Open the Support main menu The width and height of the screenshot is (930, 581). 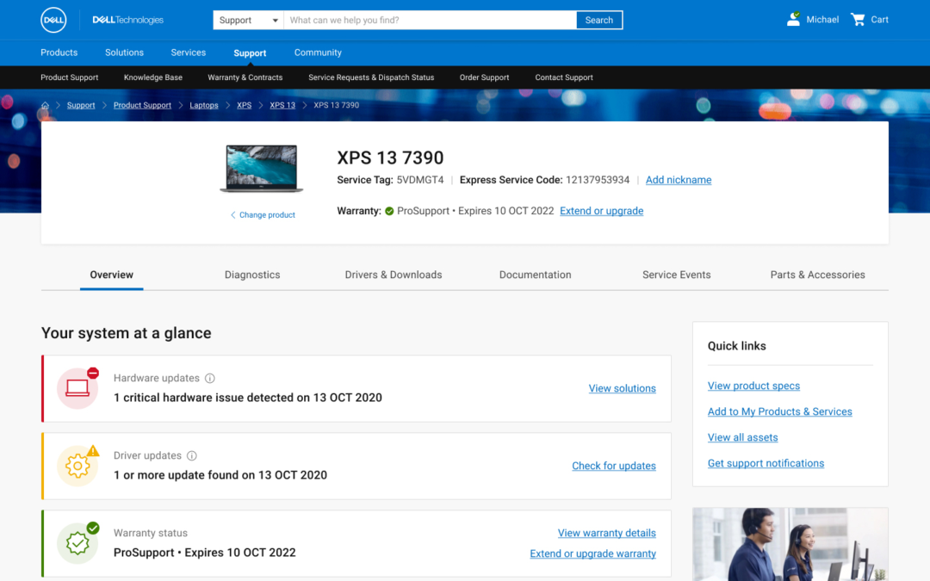(x=250, y=53)
